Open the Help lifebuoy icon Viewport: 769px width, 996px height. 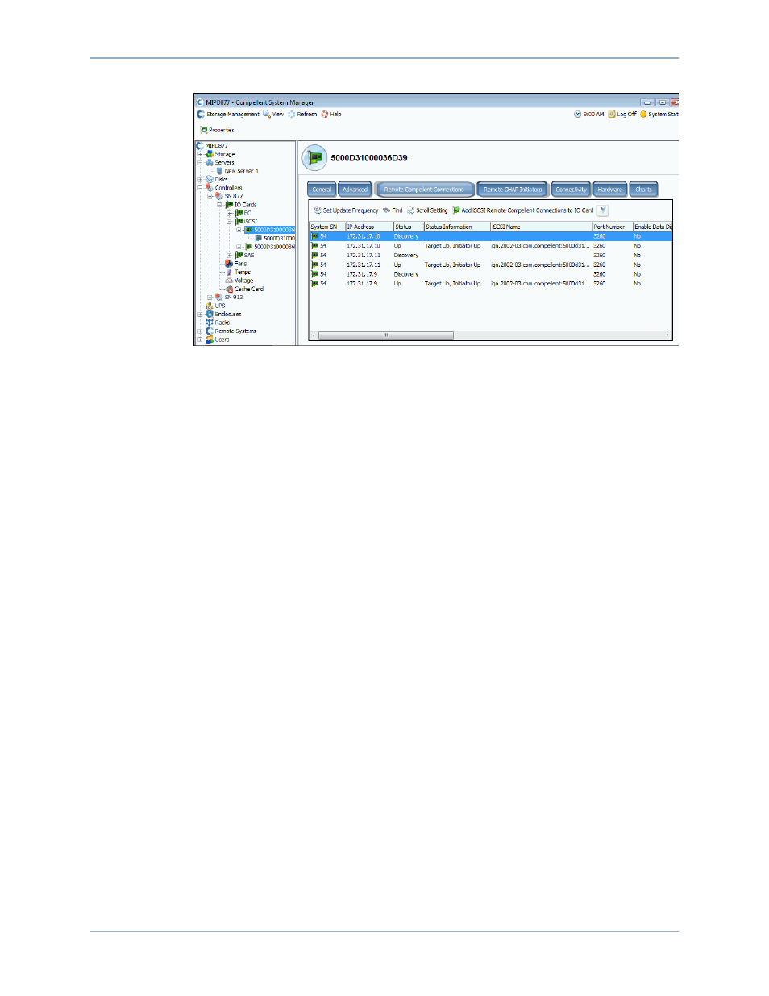click(324, 115)
